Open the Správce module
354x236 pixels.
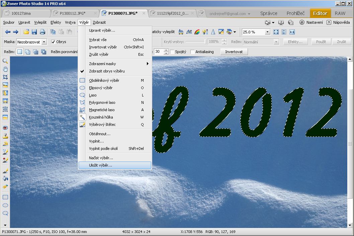[x=269, y=13]
